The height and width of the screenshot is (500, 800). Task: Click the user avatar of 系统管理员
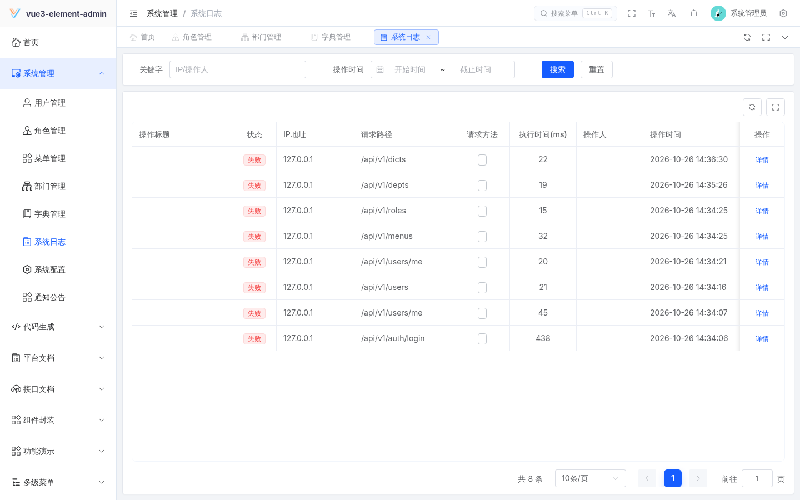[x=718, y=13]
